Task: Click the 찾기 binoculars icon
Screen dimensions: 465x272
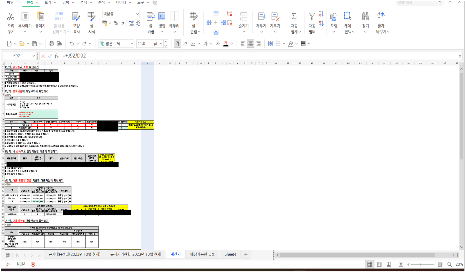Action: point(365,17)
